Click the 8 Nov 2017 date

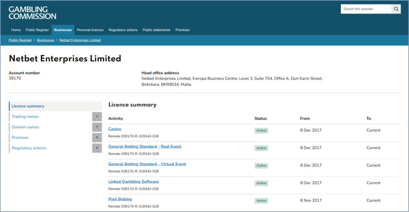point(311,200)
